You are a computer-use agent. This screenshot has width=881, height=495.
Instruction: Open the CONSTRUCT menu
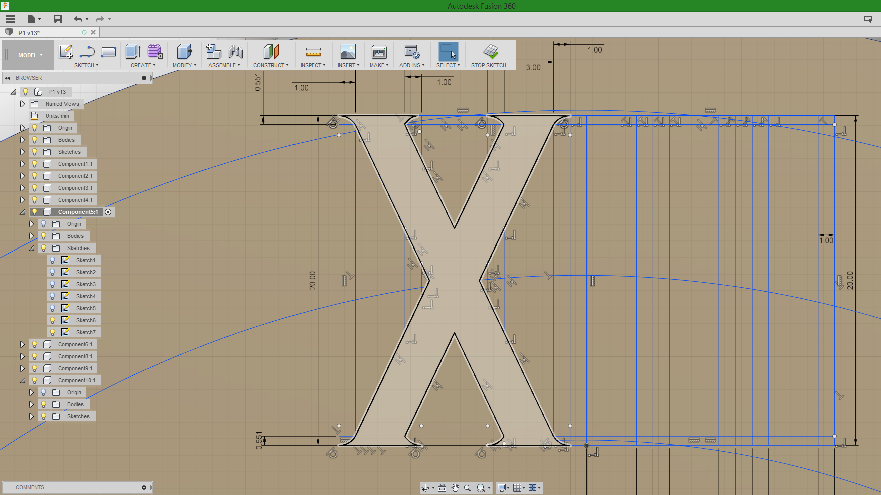[x=271, y=65]
